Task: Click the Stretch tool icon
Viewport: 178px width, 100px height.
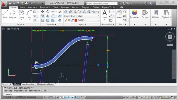Action: pyautogui.click(x=43, y=20)
